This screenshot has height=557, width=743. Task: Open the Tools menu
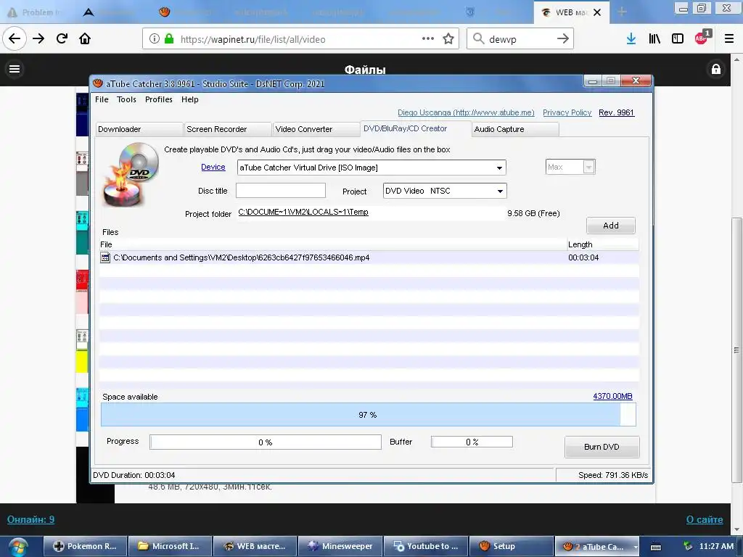126,99
